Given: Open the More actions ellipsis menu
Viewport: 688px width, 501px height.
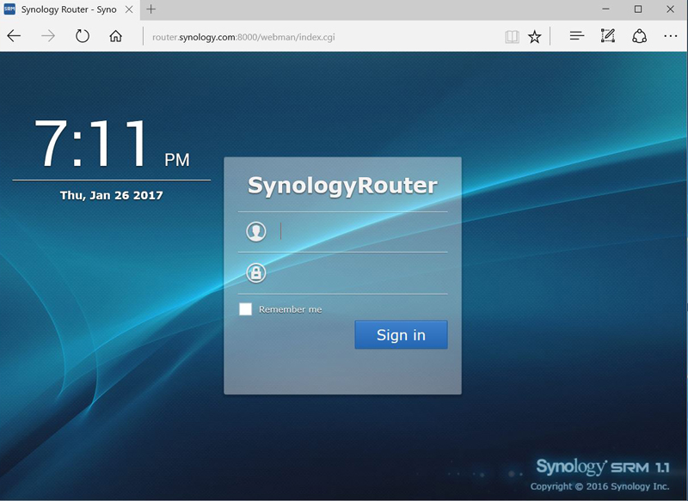Looking at the screenshot, I should coord(671,36).
